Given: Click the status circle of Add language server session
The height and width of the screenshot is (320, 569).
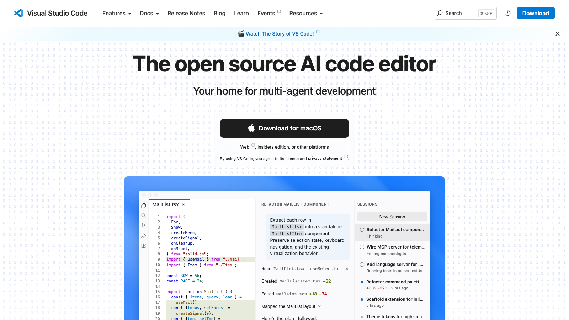Looking at the screenshot, I should pyautogui.click(x=362, y=265).
